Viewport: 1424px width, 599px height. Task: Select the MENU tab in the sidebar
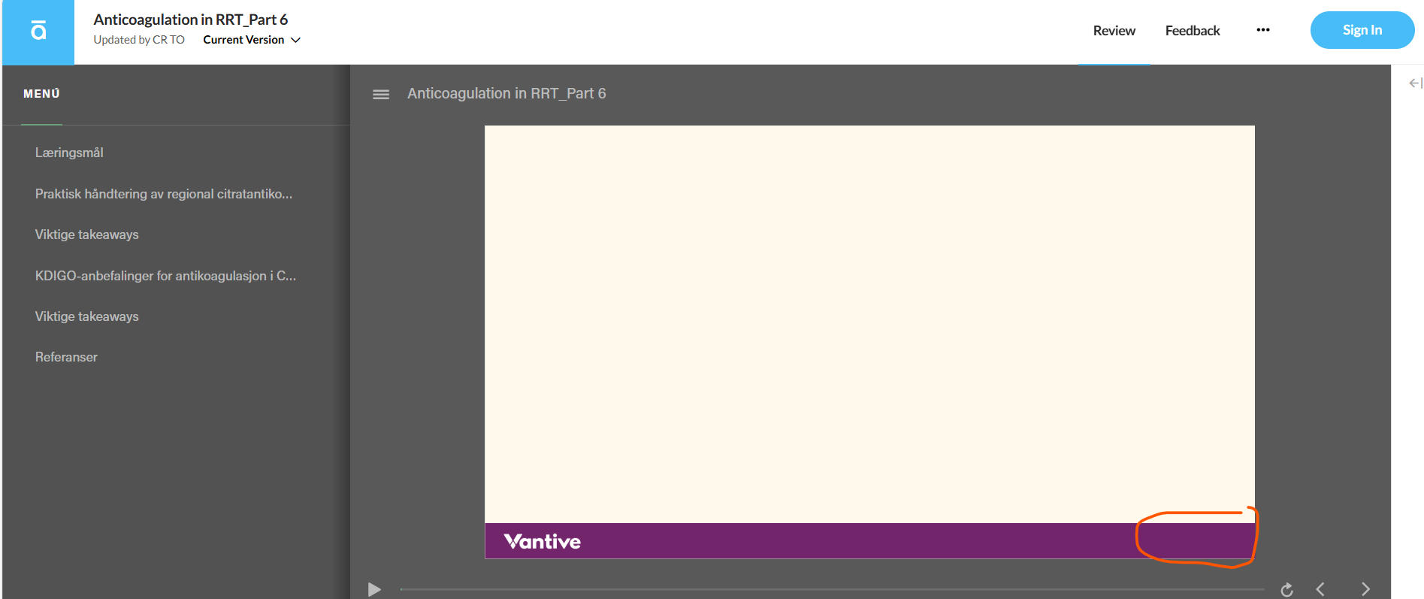tap(41, 94)
